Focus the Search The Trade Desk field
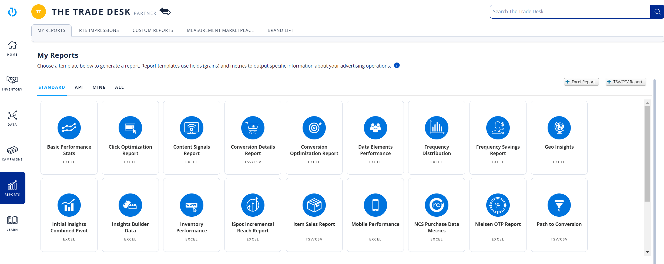 pyautogui.click(x=570, y=12)
